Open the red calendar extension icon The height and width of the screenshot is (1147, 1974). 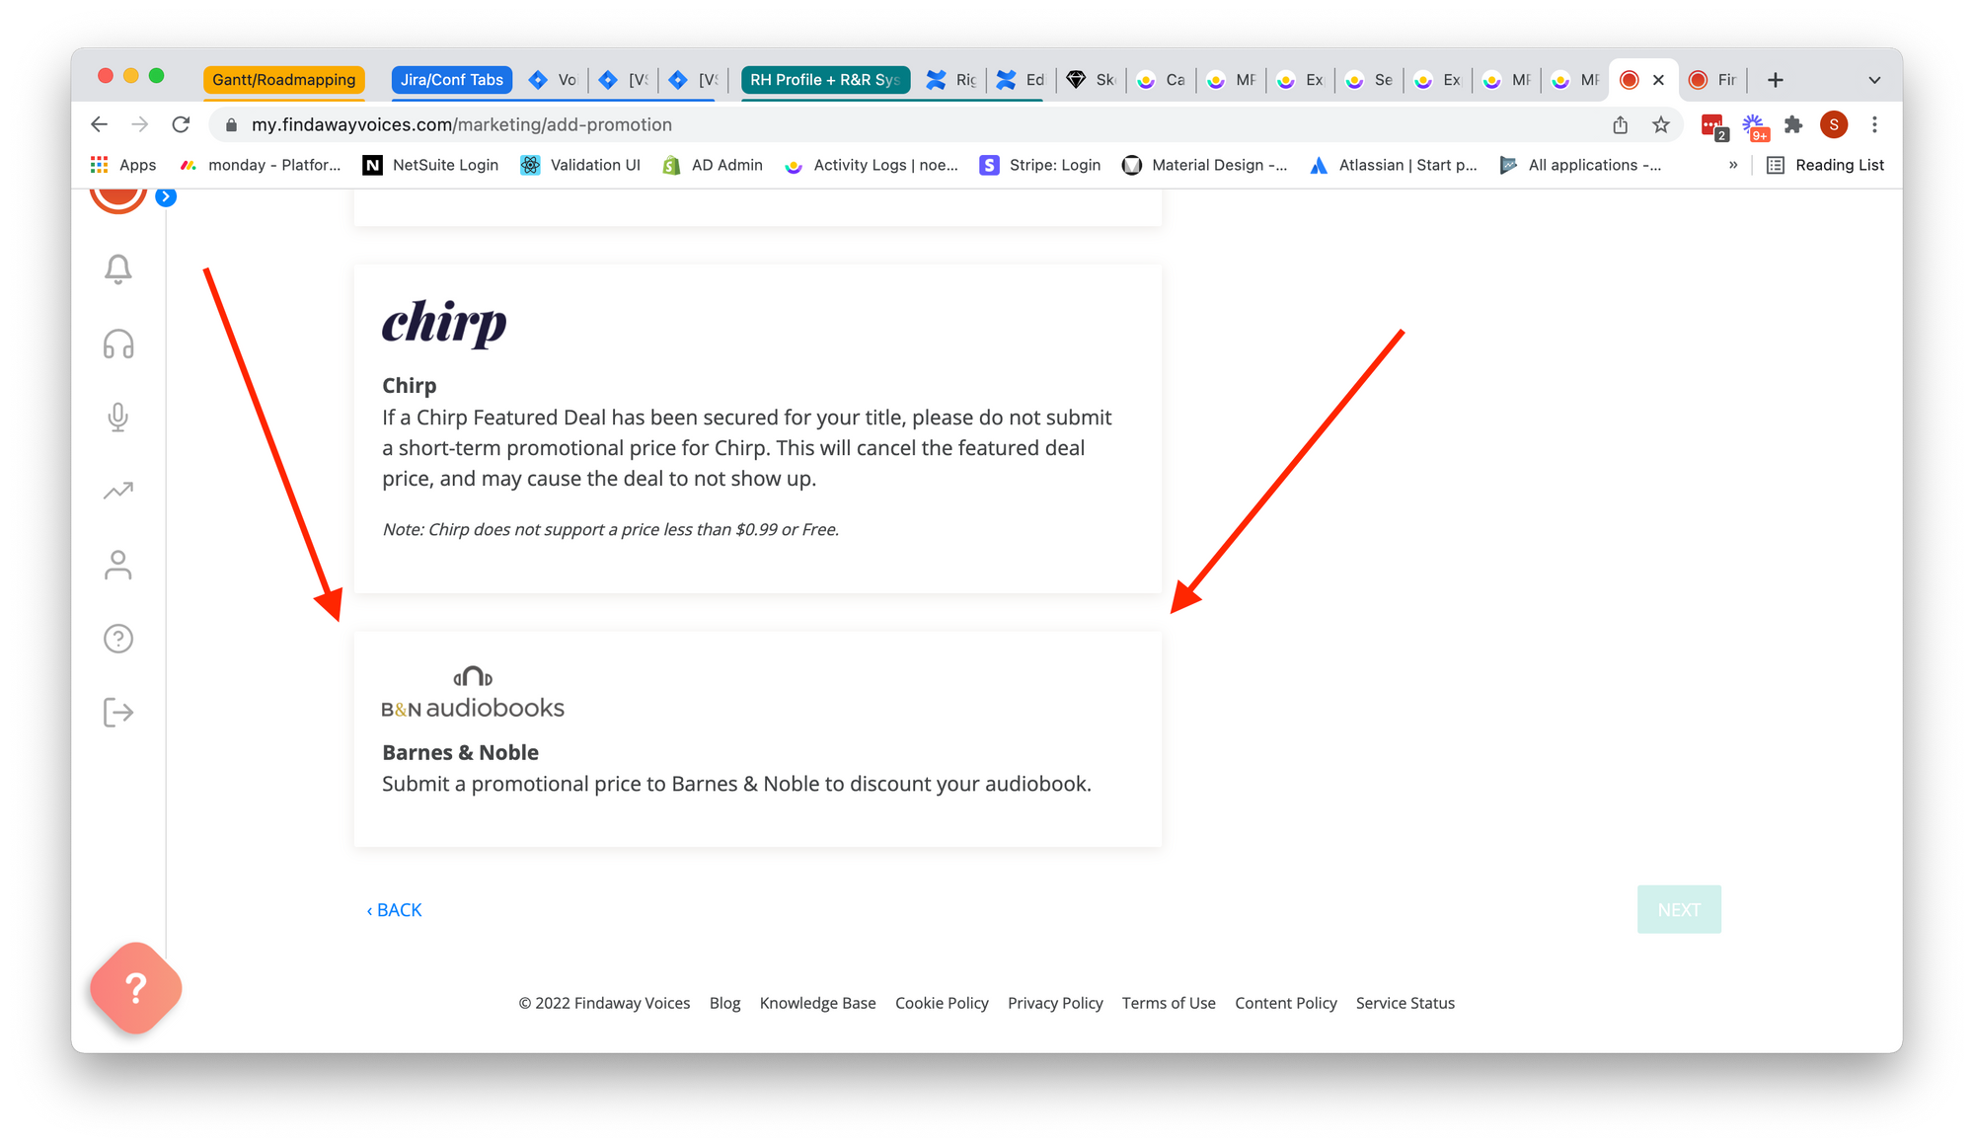1713,126
